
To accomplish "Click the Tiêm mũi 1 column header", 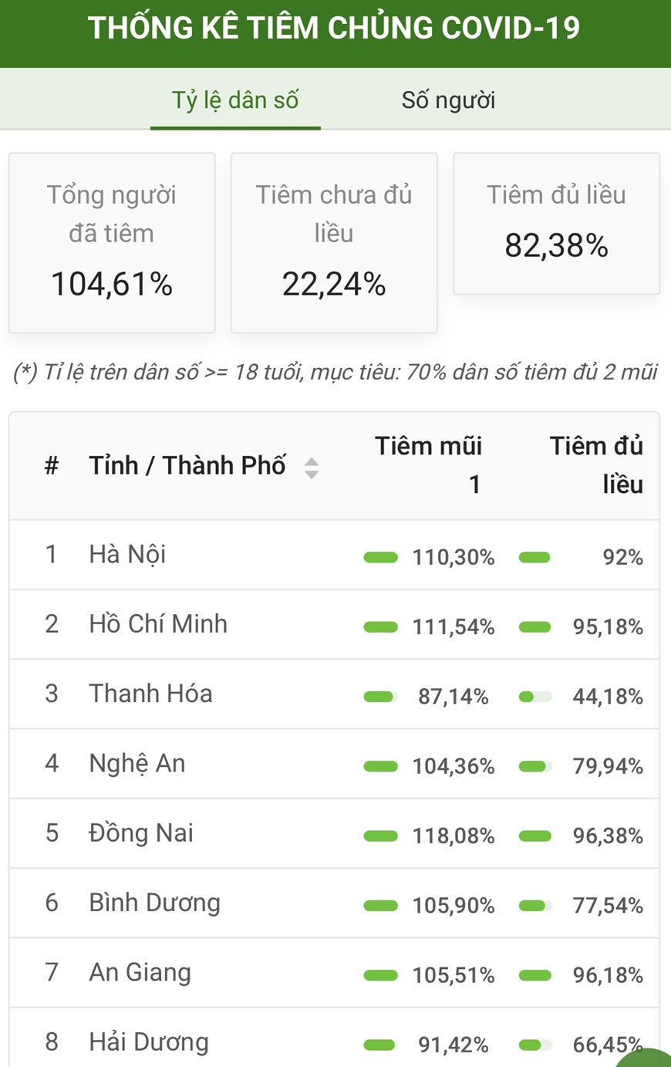I will 429,465.
